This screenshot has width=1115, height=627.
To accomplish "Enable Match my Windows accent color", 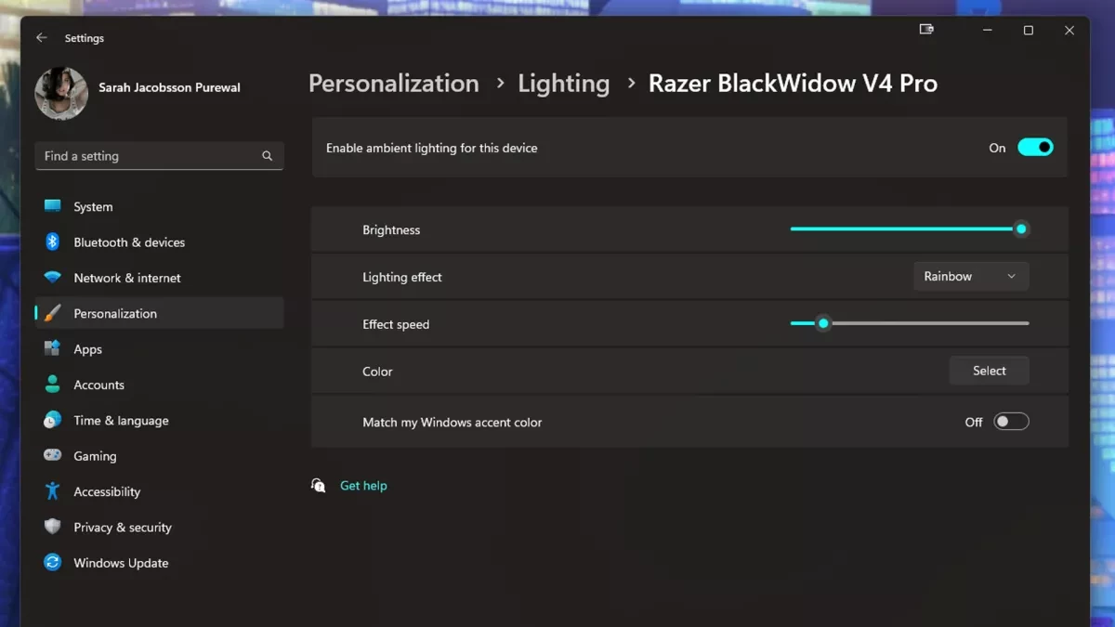I will 1012,421.
